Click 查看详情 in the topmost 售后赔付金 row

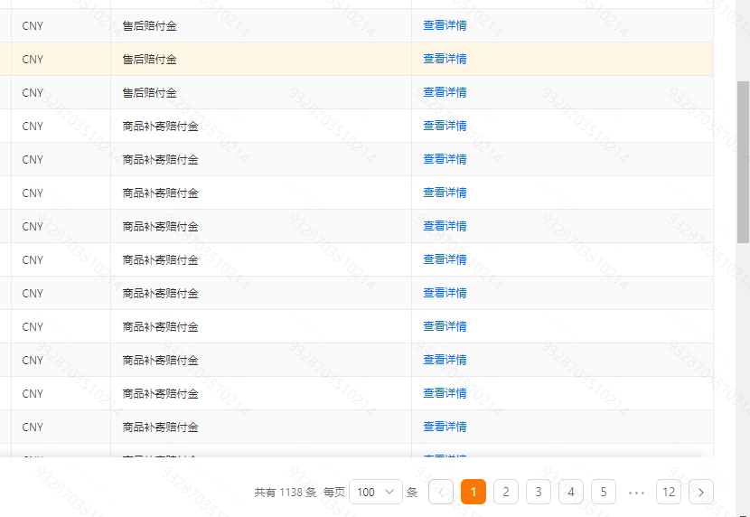pyautogui.click(x=445, y=25)
